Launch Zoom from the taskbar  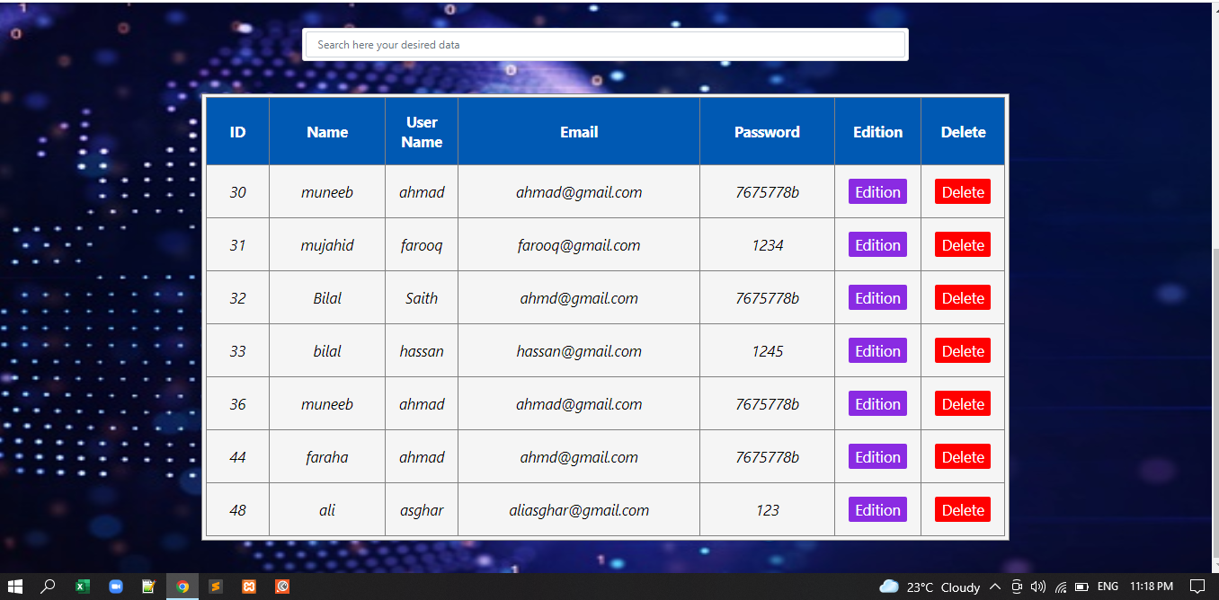[x=115, y=587]
